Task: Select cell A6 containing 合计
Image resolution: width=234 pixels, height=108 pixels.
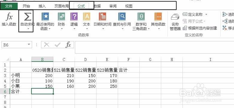Action: click(x=21, y=91)
